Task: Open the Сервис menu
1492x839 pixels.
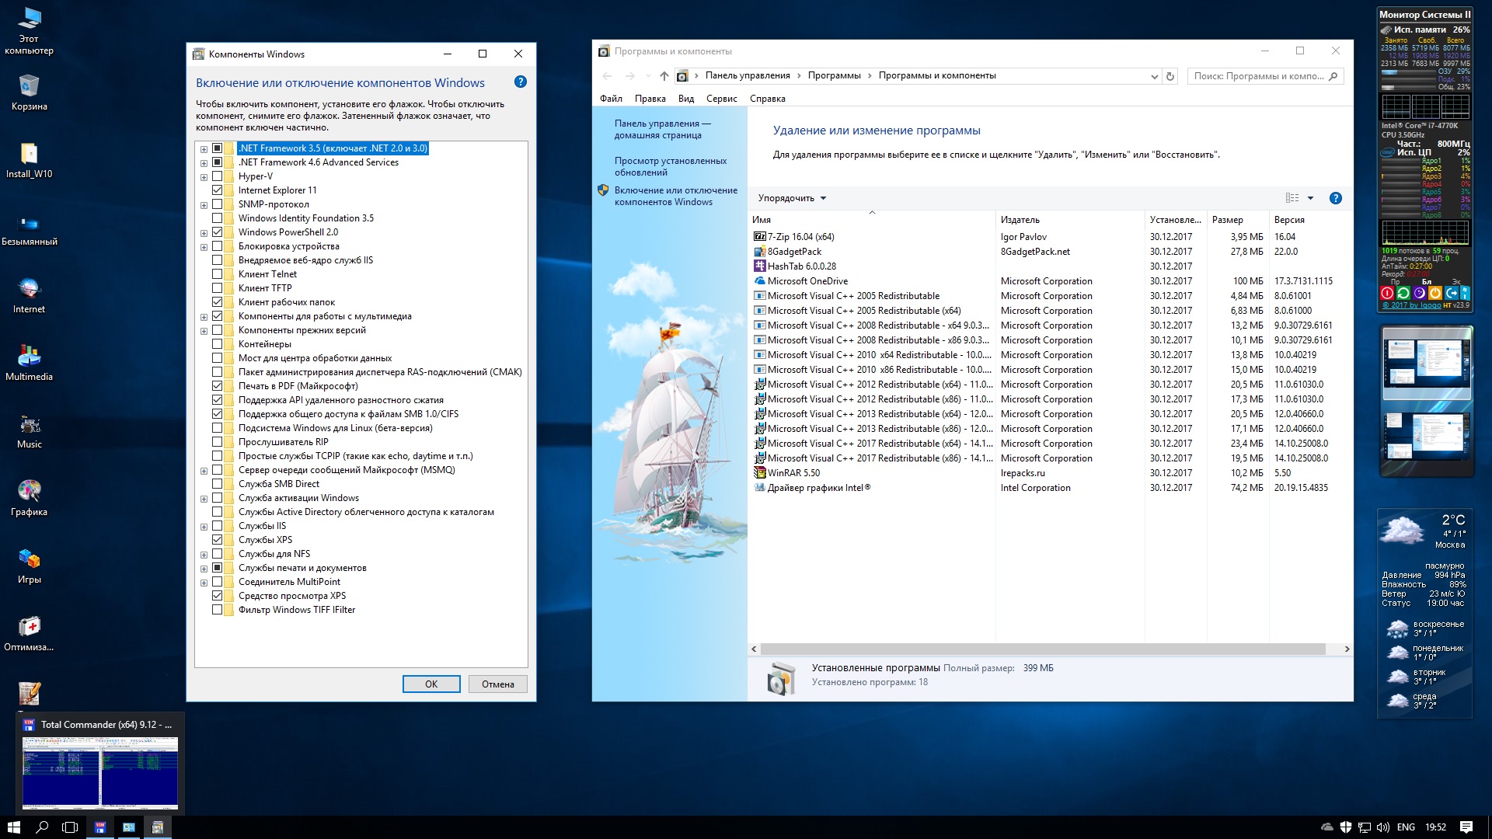Action: [x=721, y=99]
